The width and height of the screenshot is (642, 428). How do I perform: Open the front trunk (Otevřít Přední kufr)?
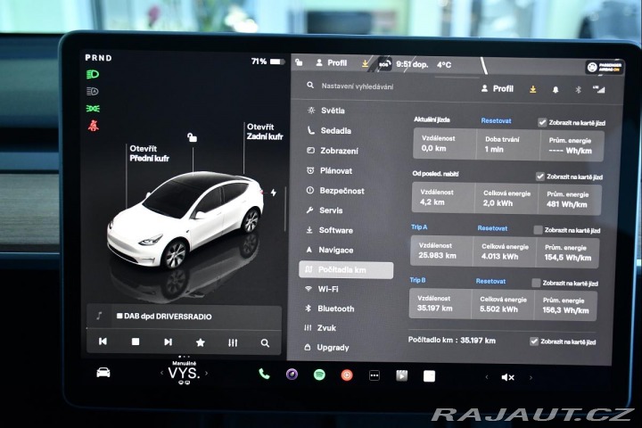point(149,153)
